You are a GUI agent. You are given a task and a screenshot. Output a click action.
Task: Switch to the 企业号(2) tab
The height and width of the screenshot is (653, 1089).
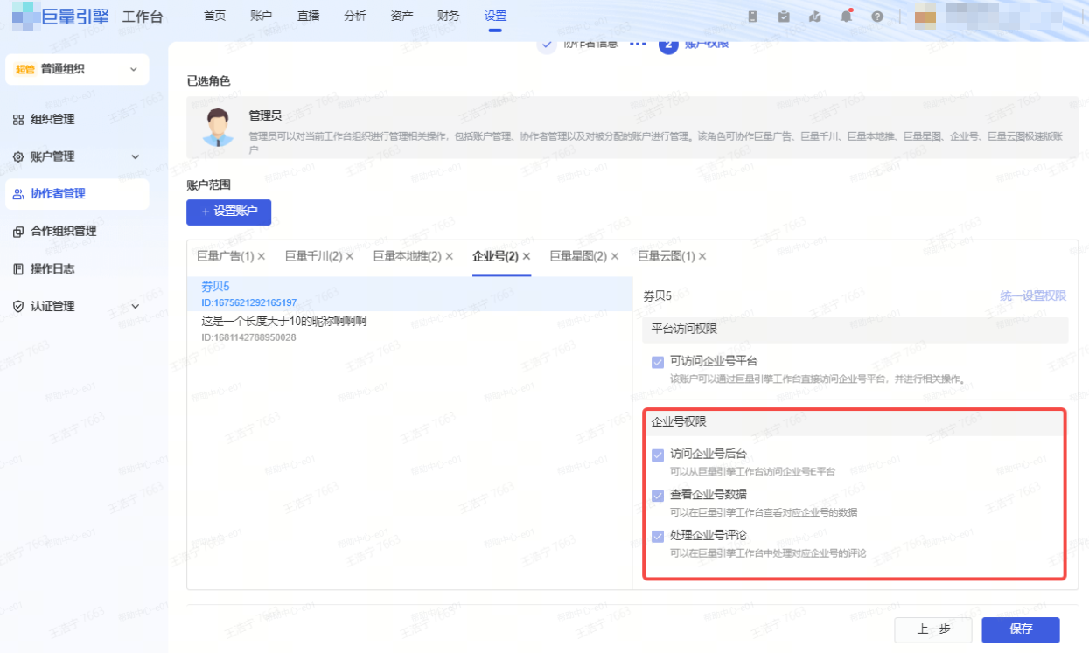[496, 257]
